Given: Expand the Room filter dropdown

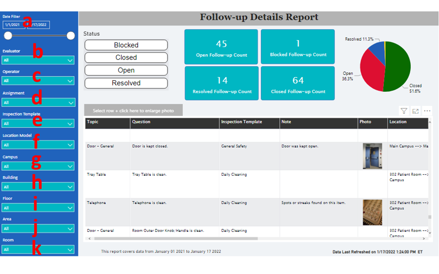Looking at the screenshot, I should click(38, 249).
